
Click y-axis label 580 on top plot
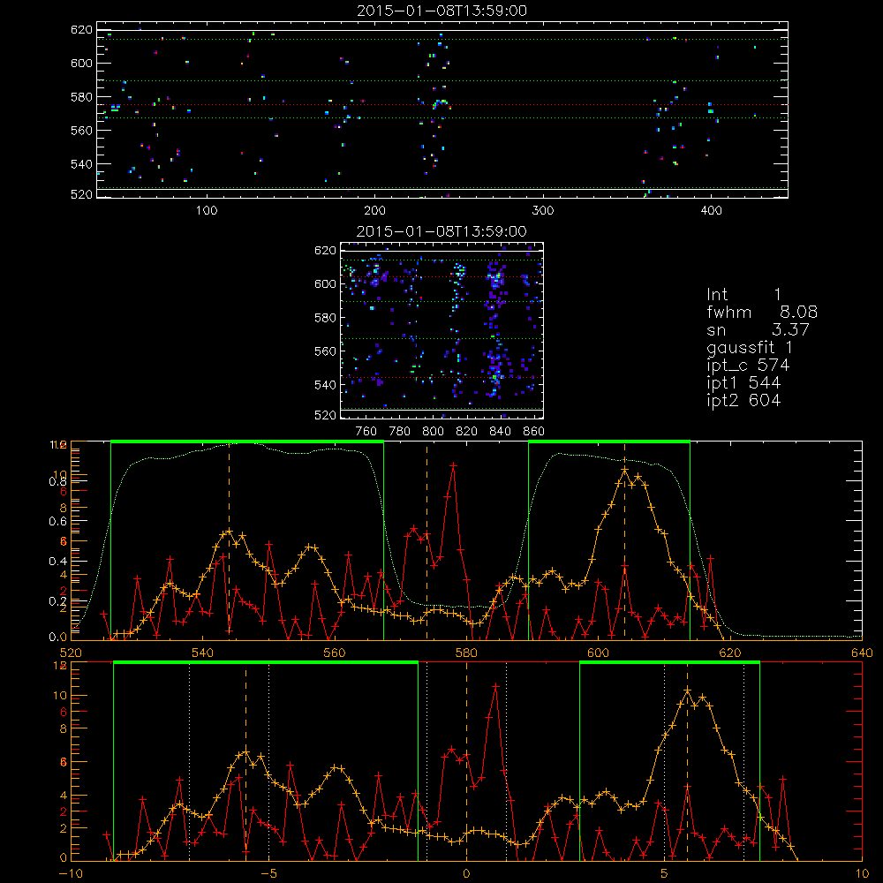(81, 97)
